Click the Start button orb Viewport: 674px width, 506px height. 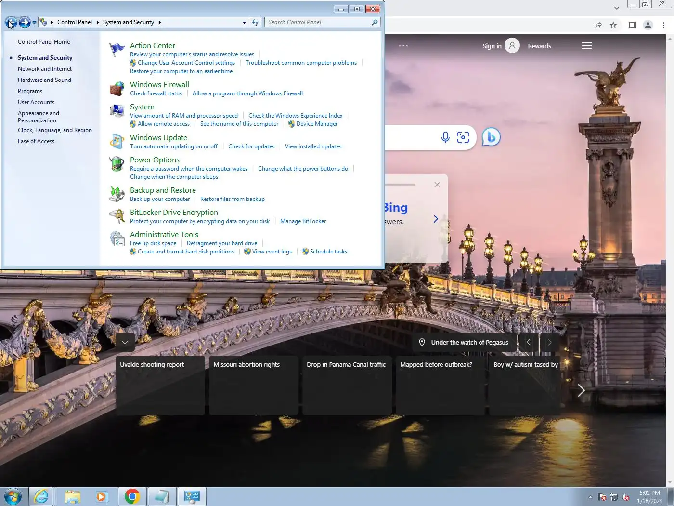[x=13, y=496]
